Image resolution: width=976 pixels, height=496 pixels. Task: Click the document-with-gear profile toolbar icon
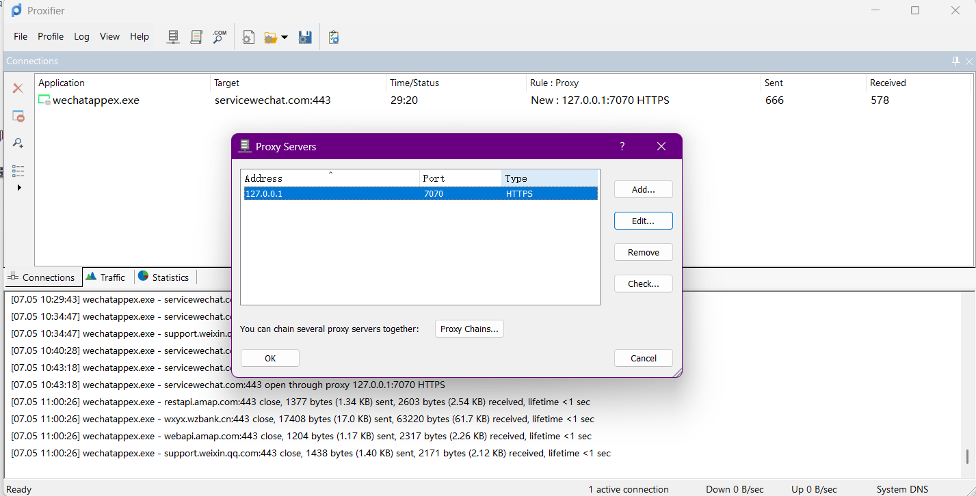[248, 37]
